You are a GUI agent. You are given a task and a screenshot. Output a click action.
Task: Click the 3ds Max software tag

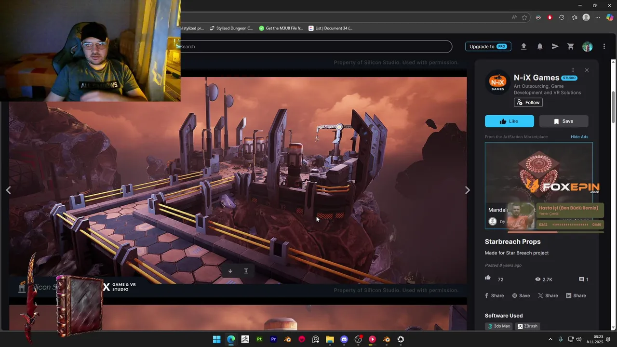pos(498,326)
